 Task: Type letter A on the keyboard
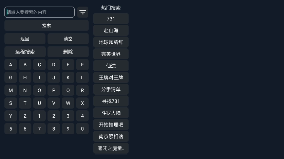11,65
